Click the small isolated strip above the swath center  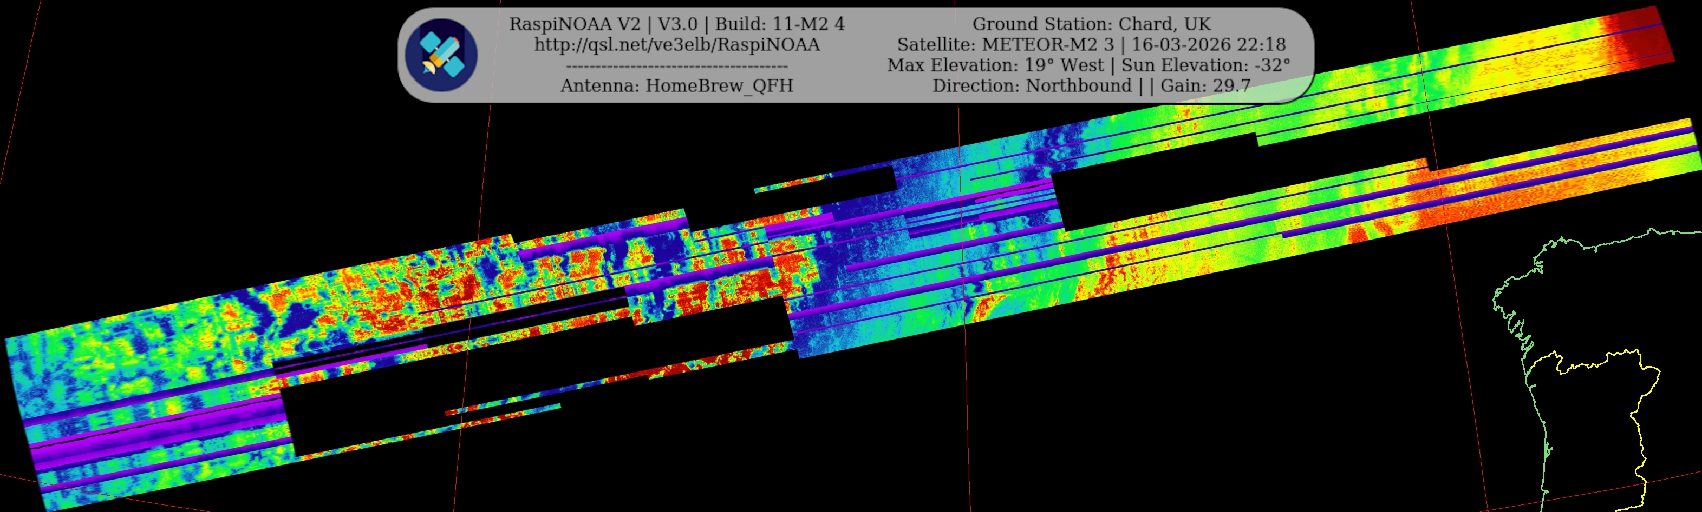[793, 183]
